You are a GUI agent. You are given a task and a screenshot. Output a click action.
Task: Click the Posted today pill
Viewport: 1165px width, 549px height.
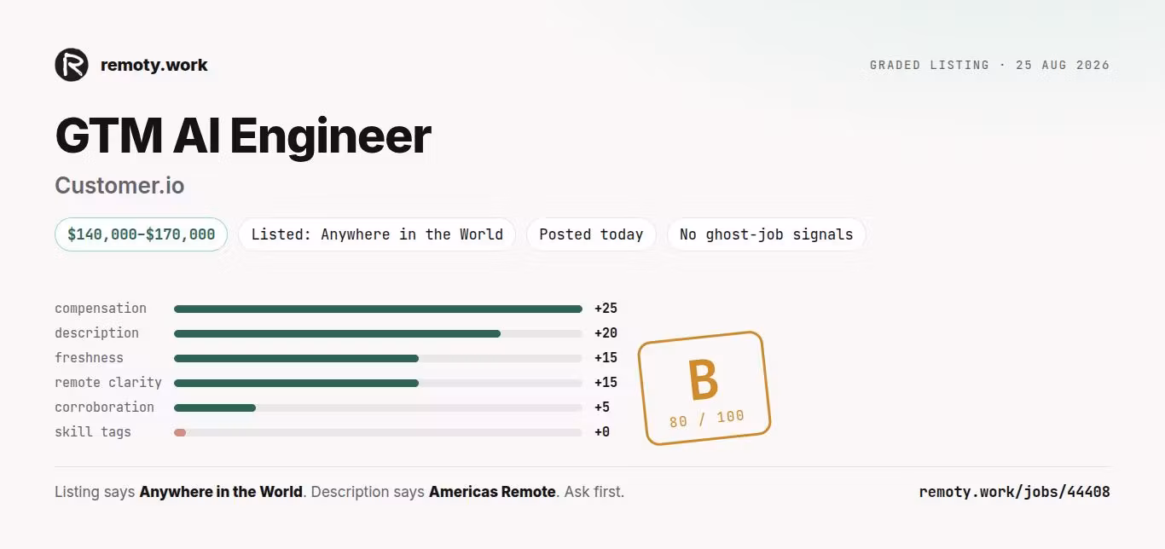(x=591, y=234)
